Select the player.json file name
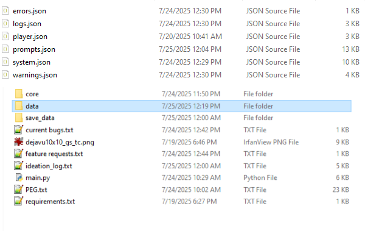This screenshot has height=231, width=365. pos(30,37)
